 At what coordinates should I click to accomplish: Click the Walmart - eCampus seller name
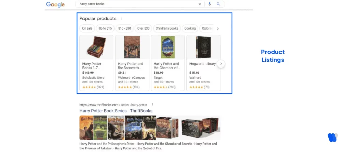131,78
